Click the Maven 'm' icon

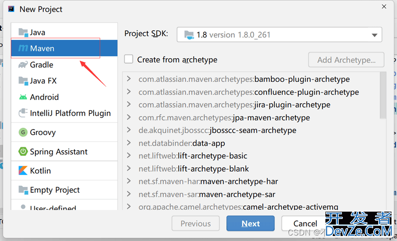[x=23, y=48]
